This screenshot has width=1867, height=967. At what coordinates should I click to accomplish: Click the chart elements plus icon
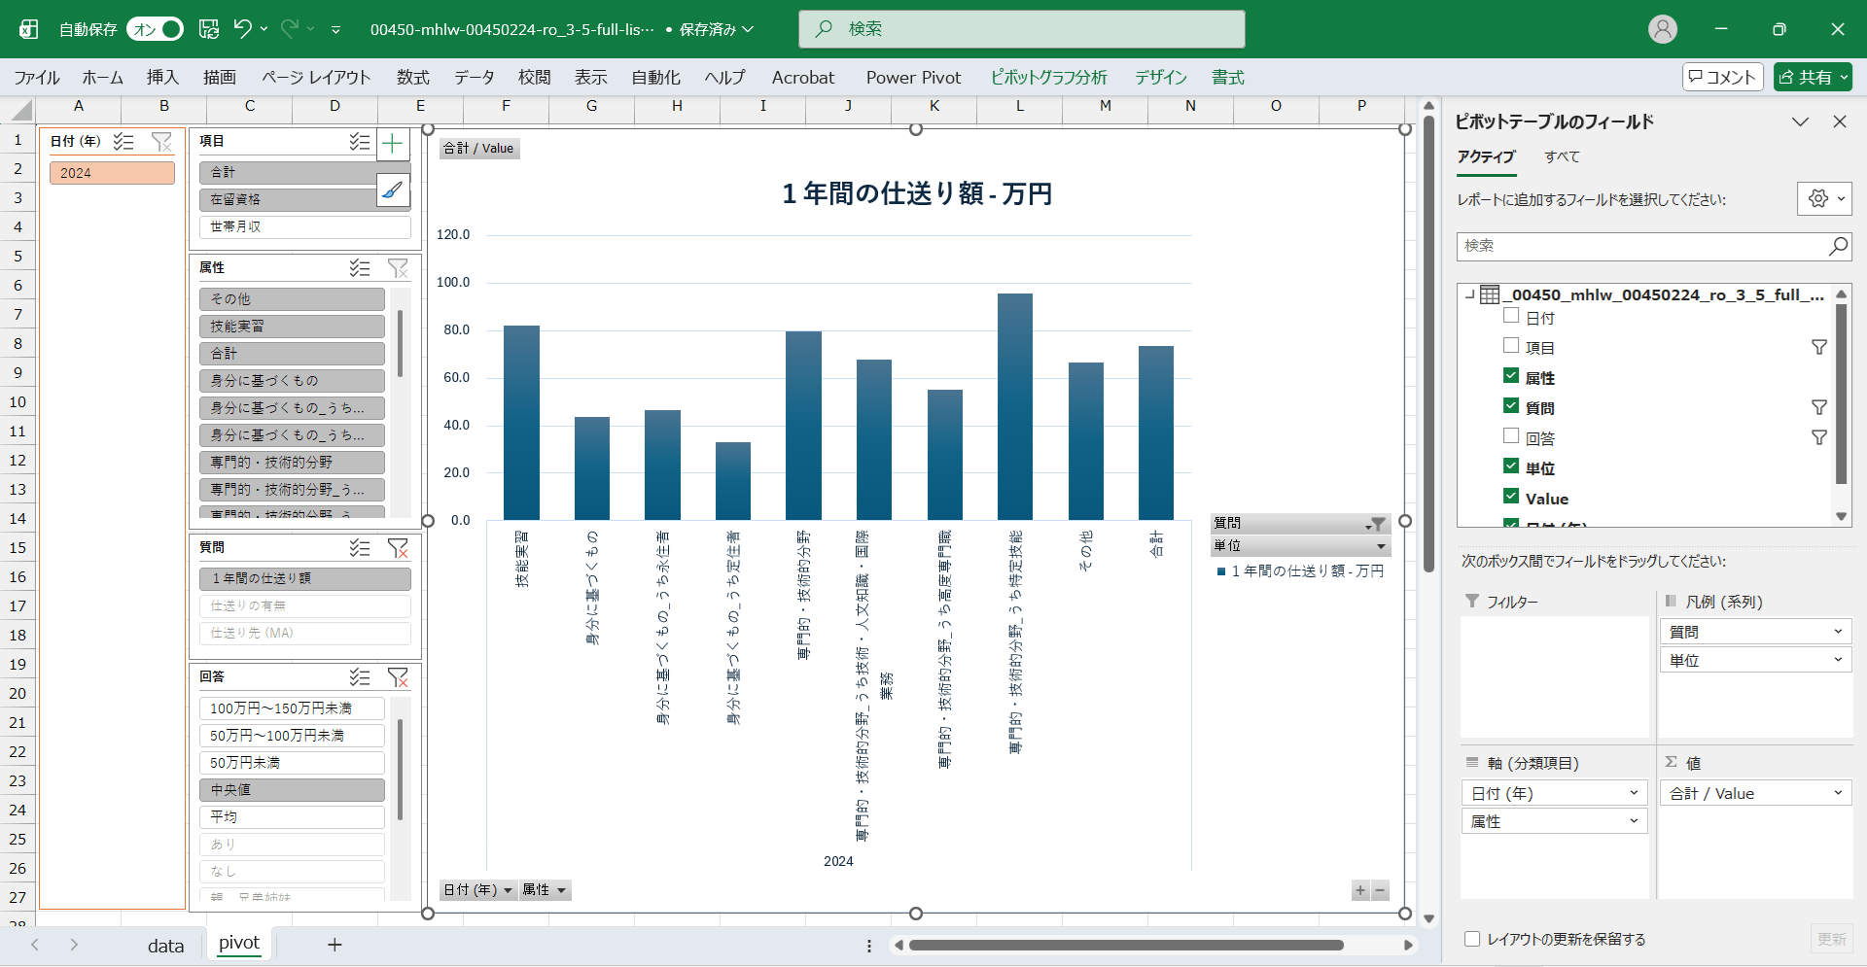[393, 145]
